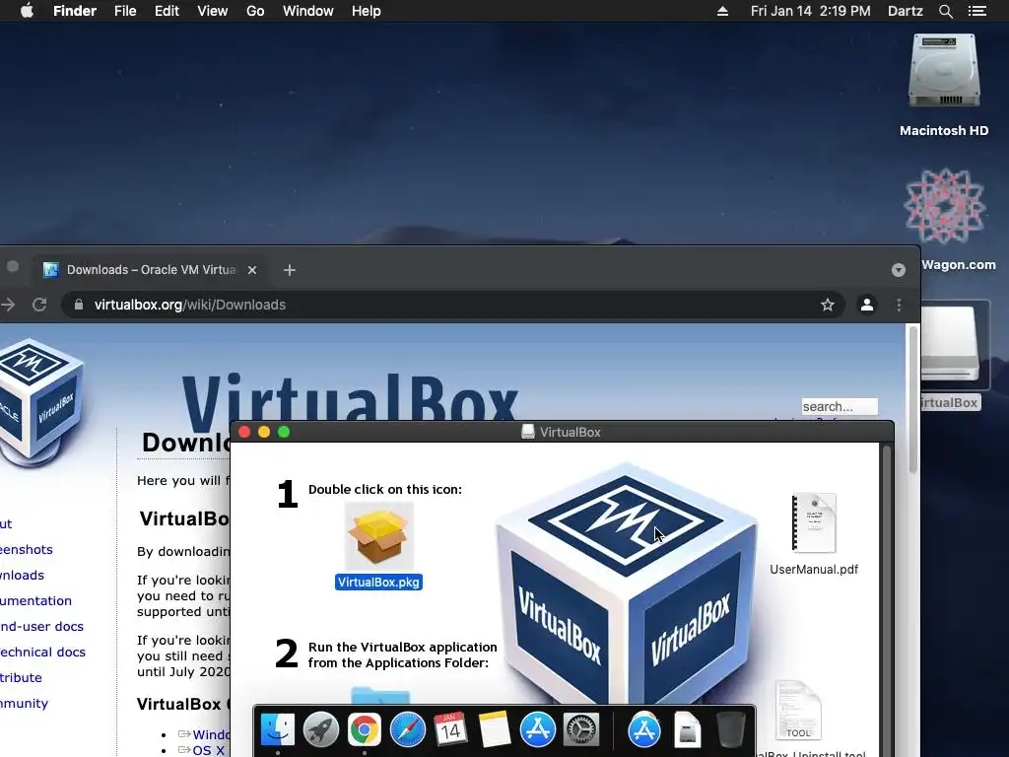Select the Wagon.com desktop shortcut icon
The height and width of the screenshot is (757, 1009).
point(944,207)
